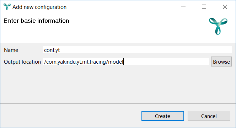Focus the Name input field
The image size is (236, 128).
pos(137,50)
